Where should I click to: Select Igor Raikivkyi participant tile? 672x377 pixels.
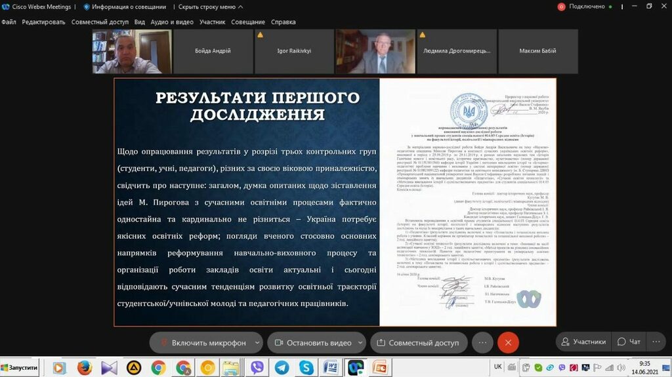click(x=290, y=51)
